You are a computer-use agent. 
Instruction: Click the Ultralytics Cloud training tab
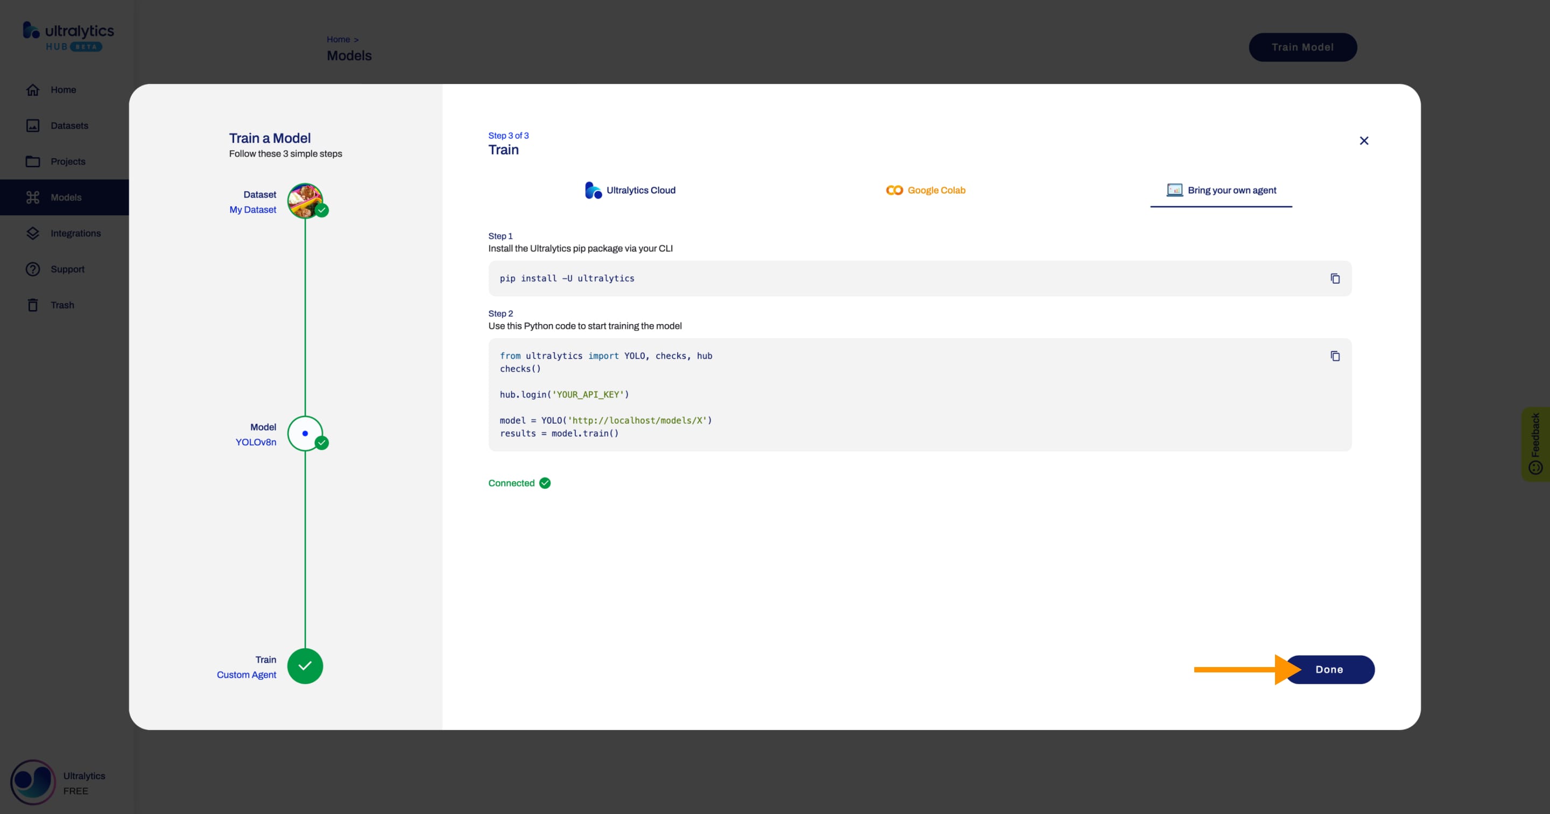(630, 190)
